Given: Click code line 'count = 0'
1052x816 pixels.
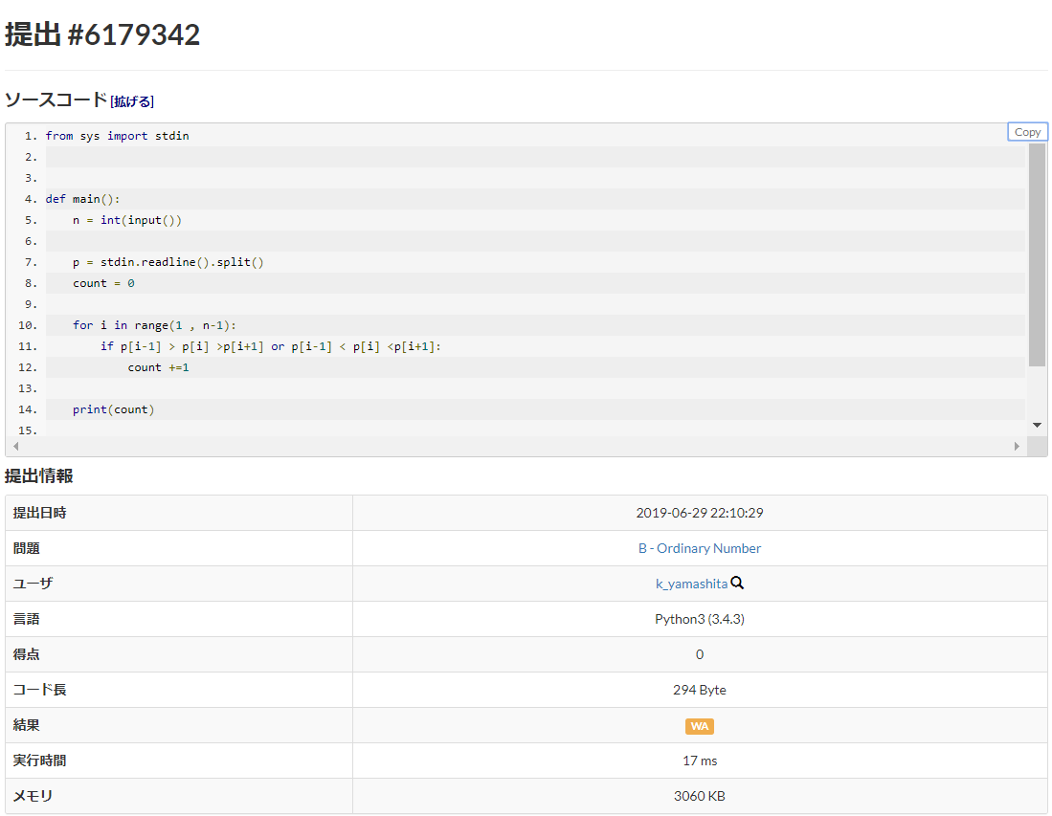Looking at the screenshot, I should coord(103,283).
